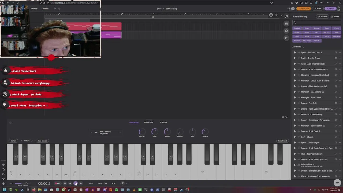Adjust the Reverb knob
343x193 pixels.
[x=180, y=132]
